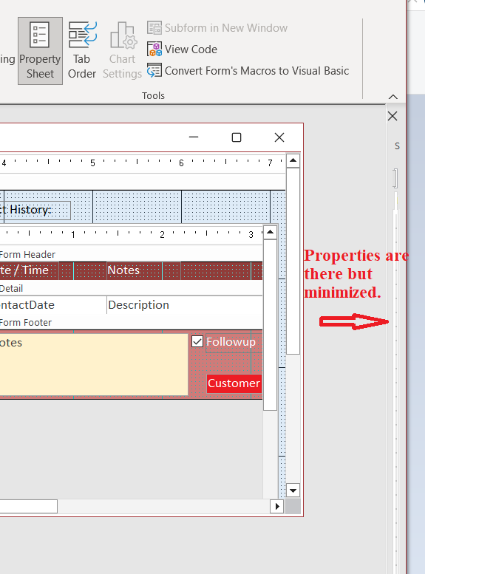Select the Description field in Detail
496x574 pixels.
[138, 305]
